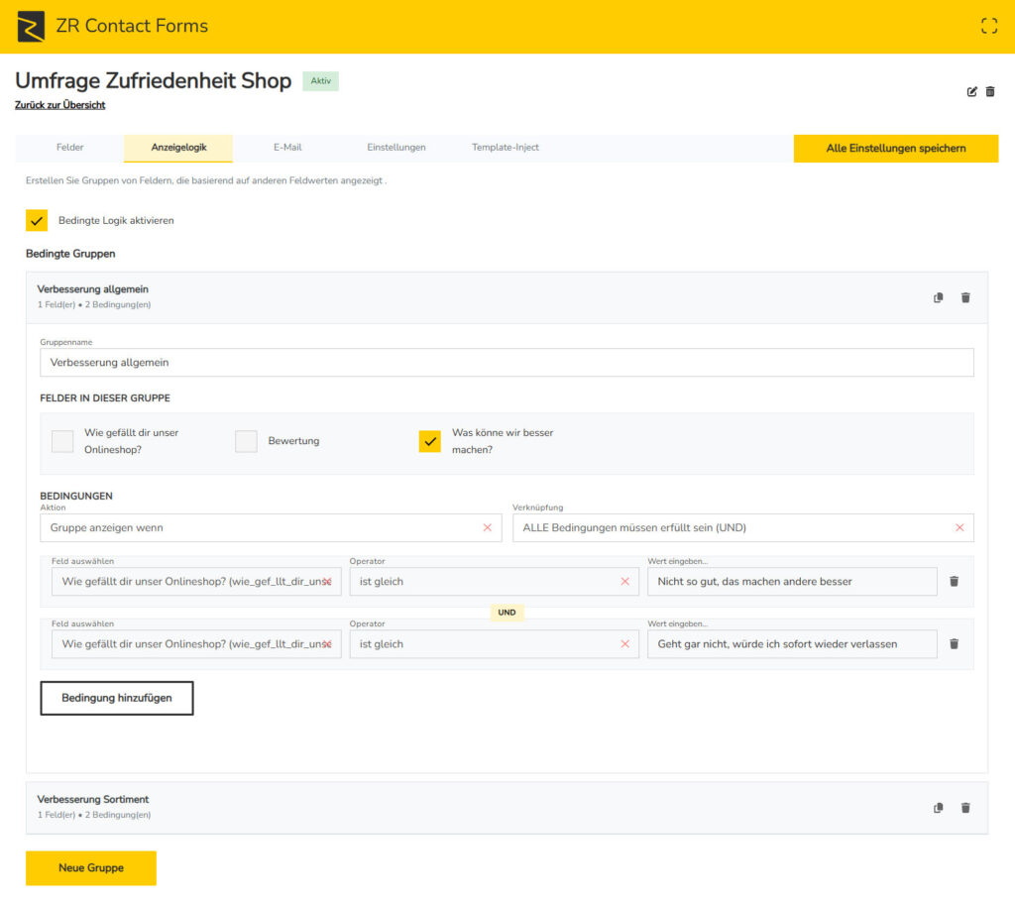The height and width of the screenshot is (902, 1015).
Task: Duplicate the Verbesserung Sortiment group
Action: (937, 807)
